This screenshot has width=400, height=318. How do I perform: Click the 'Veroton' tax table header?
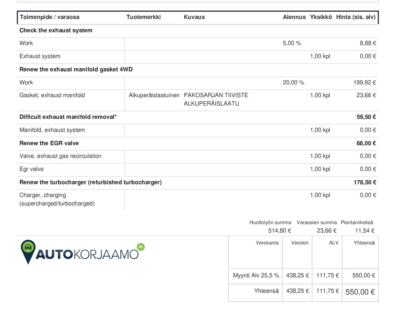300,243
